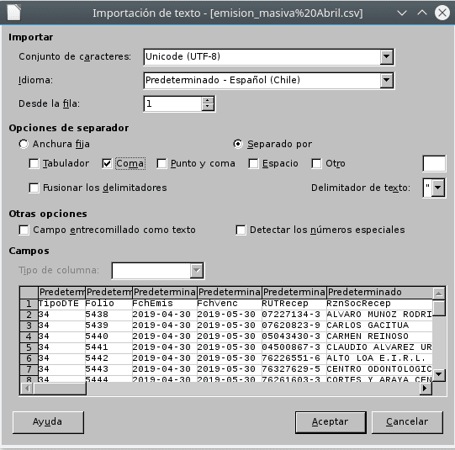455x450 pixels.
Task: Enable Campo entrecomillado como texto
Action: click(x=24, y=230)
